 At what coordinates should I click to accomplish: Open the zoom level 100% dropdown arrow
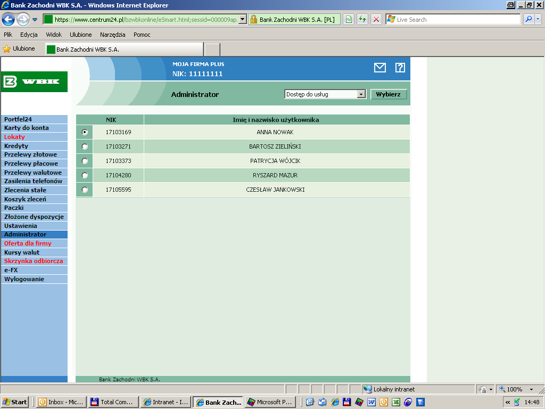[531, 389]
